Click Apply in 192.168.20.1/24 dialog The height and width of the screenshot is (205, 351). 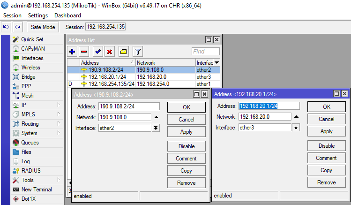pyautogui.click(x=327, y=131)
